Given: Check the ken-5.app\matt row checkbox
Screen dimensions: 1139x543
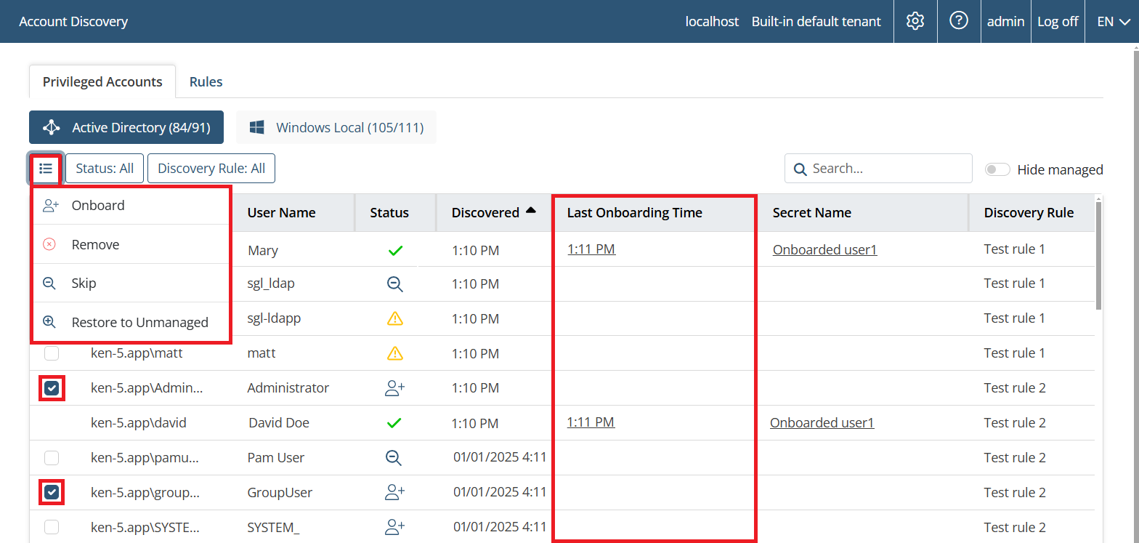Looking at the screenshot, I should [x=52, y=353].
